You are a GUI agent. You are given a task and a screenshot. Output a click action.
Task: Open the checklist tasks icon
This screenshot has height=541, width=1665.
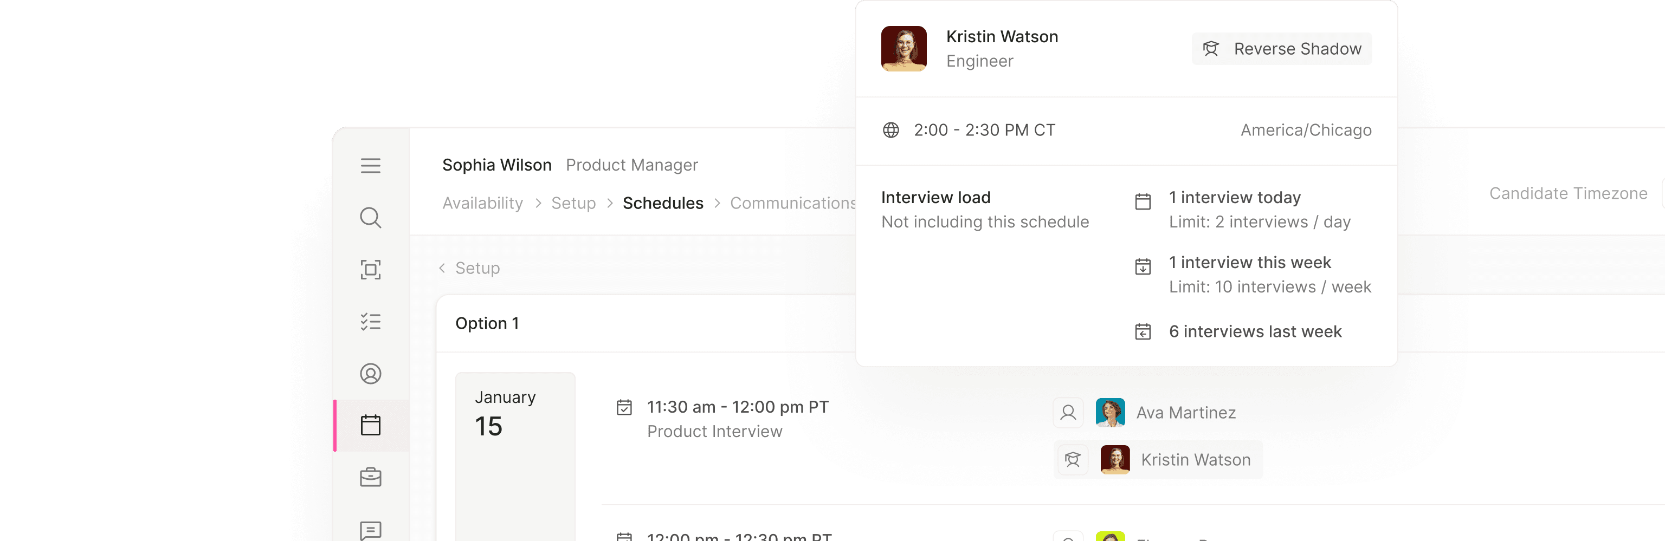click(x=370, y=322)
